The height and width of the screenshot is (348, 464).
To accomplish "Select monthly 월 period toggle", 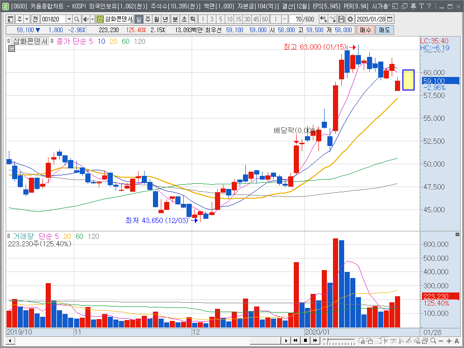I will (x=157, y=19).
